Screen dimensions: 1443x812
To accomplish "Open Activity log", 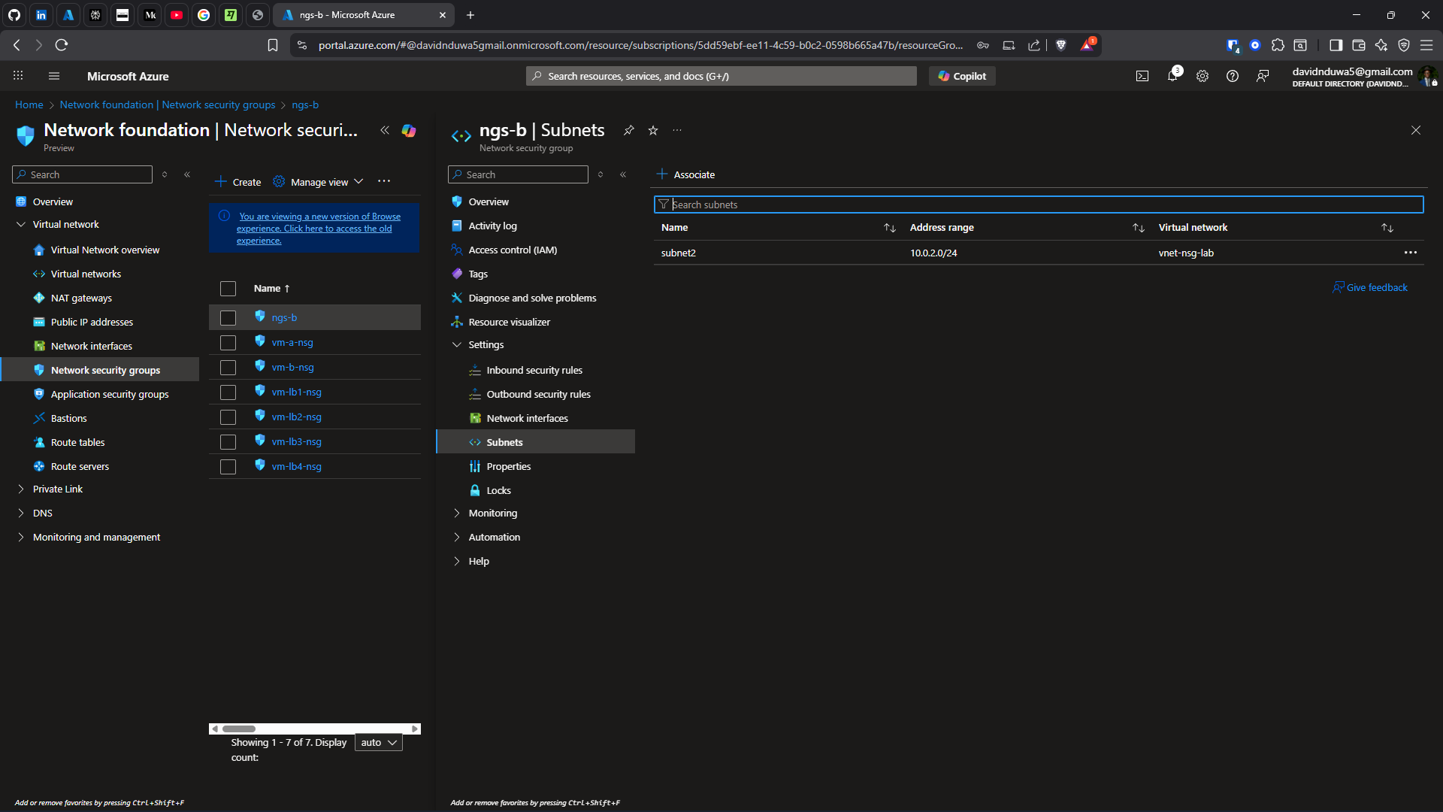I will 492,226.
